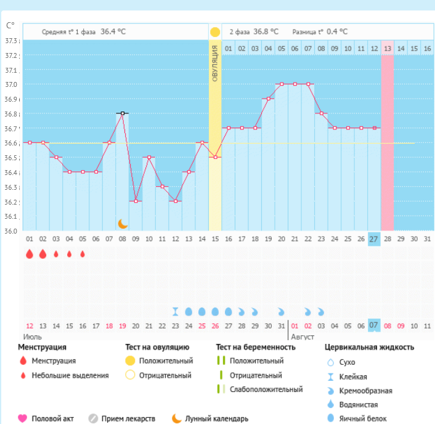435x424 pixels.
Task: Click the 36.8 temperature point on day 08
Action: pyautogui.click(x=123, y=113)
